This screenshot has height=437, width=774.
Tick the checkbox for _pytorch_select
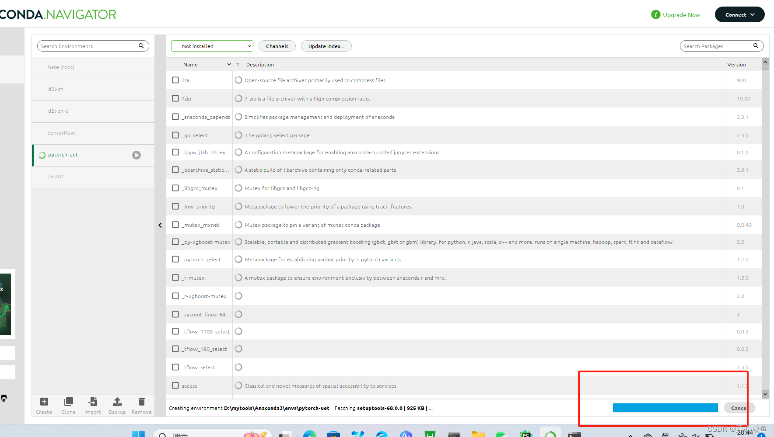click(x=175, y=259)
